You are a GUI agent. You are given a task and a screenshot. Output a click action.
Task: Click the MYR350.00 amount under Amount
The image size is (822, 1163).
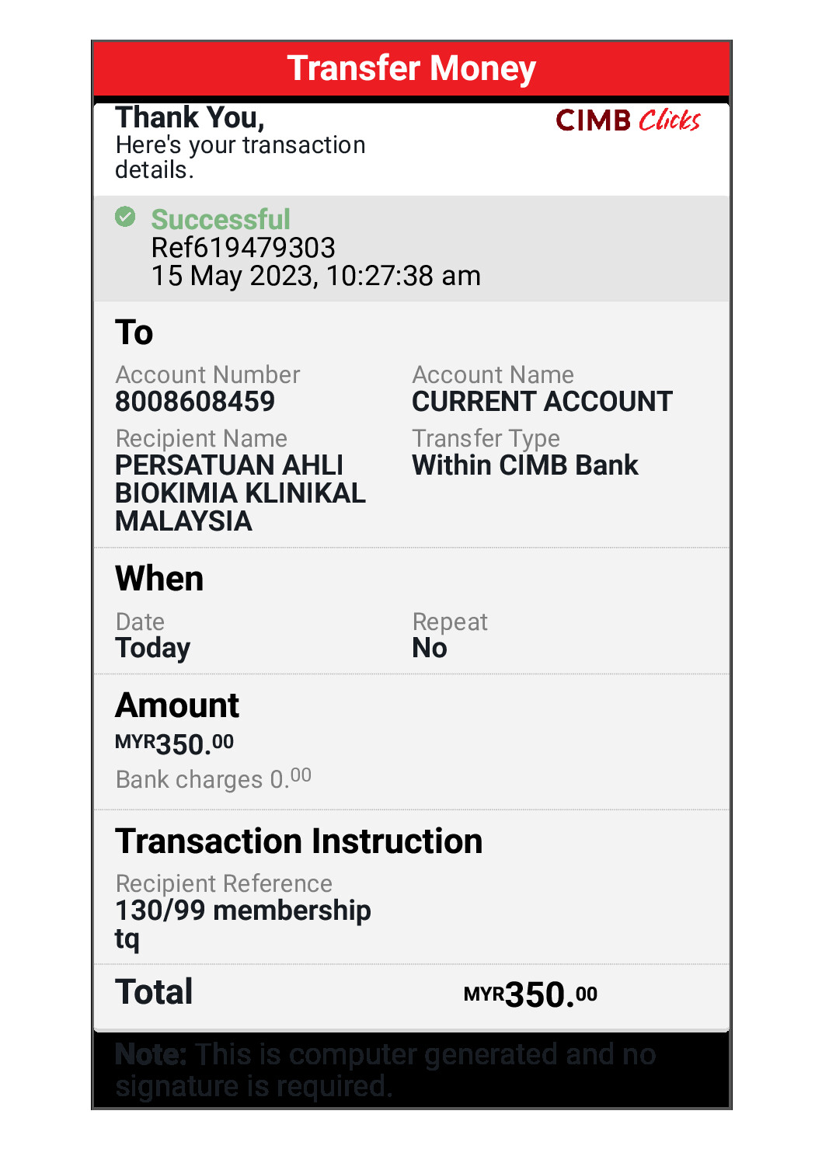click(174, 743)
